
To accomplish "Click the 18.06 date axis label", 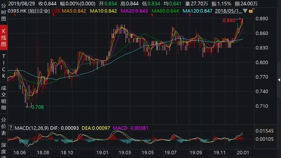I will point(19,153).
